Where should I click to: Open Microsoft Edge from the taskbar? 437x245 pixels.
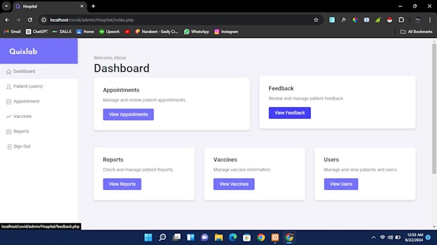233,237
